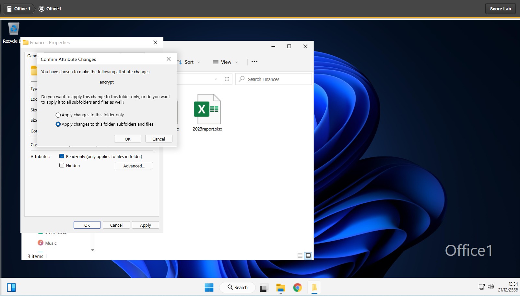This screenshot has height=296, width=520.
Task: Expand the address bar history dropdown
Action: click(x=216, y=79)
